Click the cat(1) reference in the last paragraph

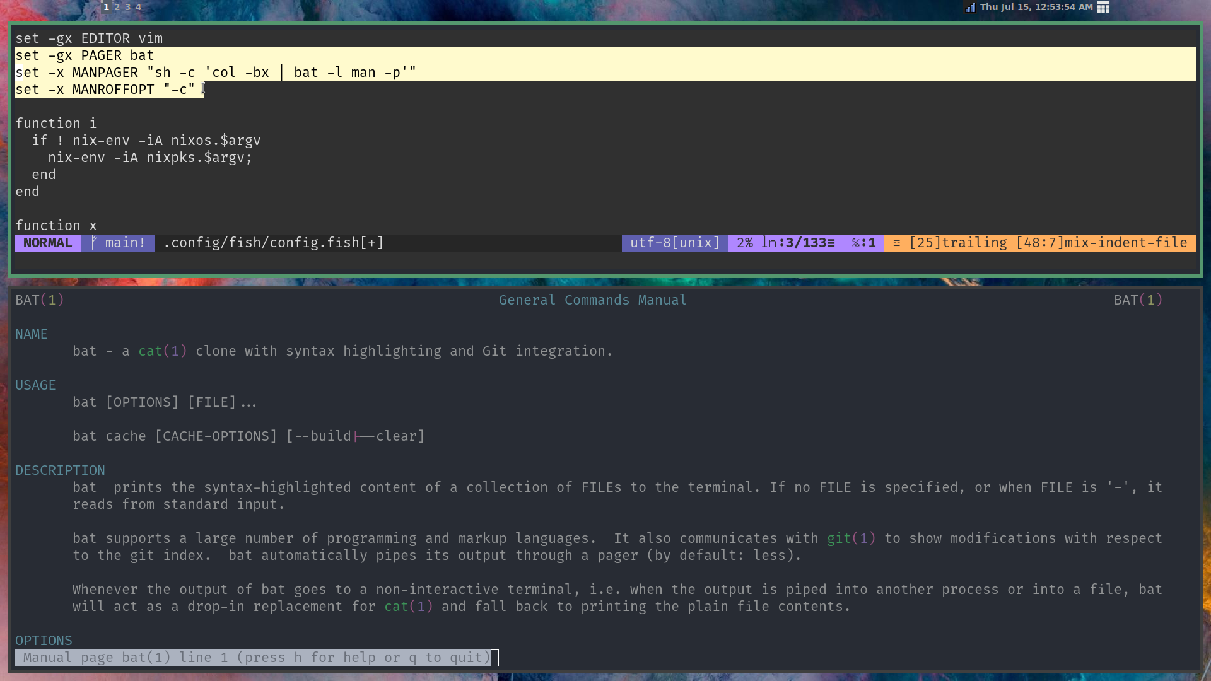tap(407, 606)
